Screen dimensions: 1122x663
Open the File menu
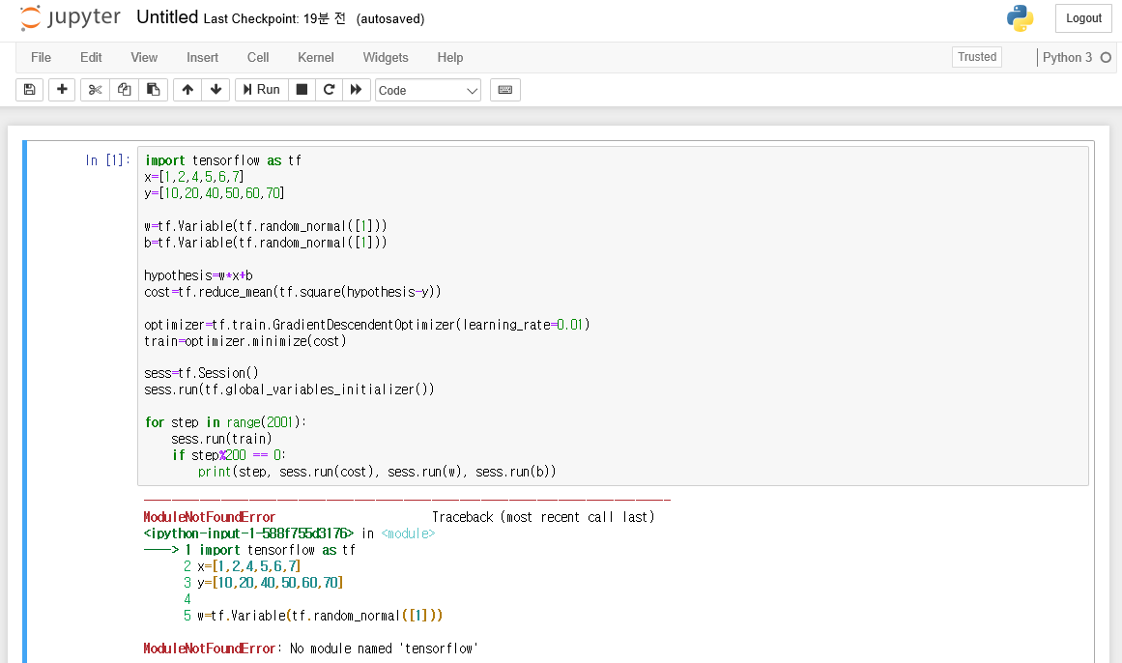pos(41,57)
